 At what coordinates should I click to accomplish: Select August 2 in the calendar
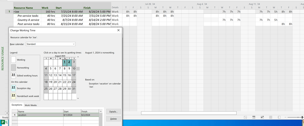(69, 63)
